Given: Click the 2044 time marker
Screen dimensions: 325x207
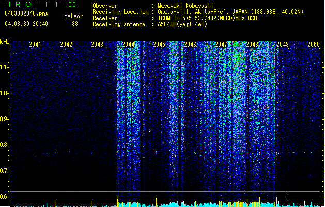Looking at the screenshot, I should coord(128,45).
